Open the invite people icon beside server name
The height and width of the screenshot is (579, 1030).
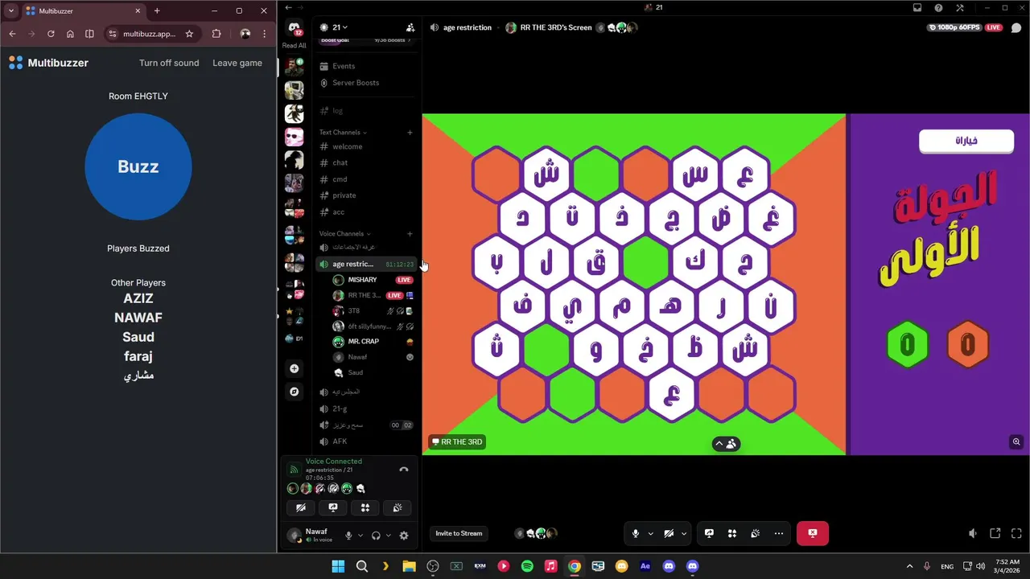pos(410,27)
